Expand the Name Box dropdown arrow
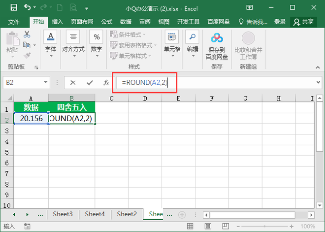The height and width of the screenshot is (232, 325). (x=46, y=83)
